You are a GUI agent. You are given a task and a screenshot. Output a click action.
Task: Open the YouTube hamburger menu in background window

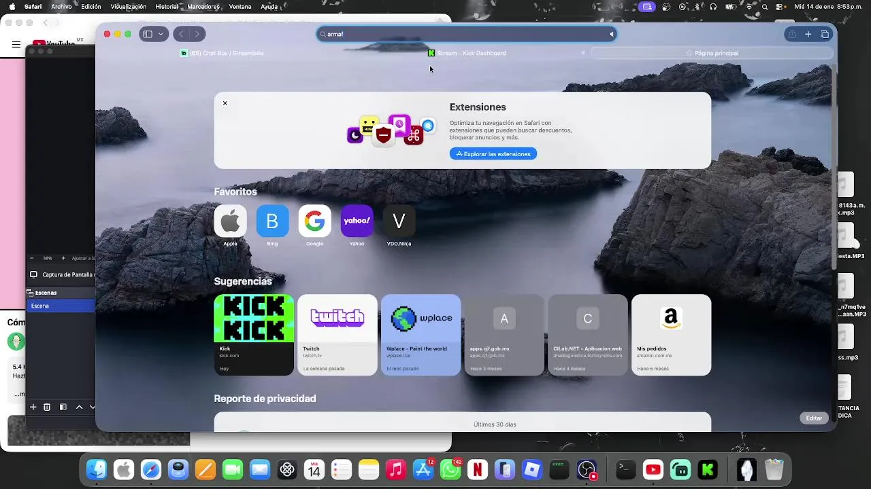pos(16,45)
